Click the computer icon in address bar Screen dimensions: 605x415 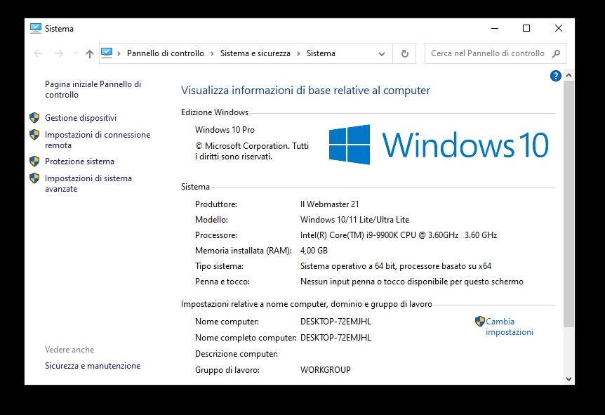(107, 53)
